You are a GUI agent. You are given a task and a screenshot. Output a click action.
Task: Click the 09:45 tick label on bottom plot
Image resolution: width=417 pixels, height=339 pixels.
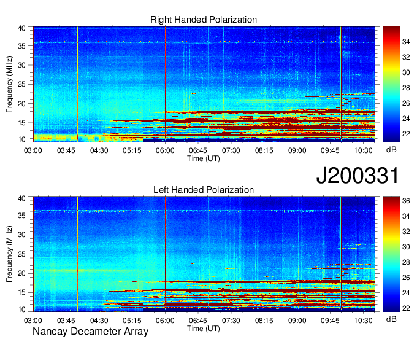pos(330,321)
